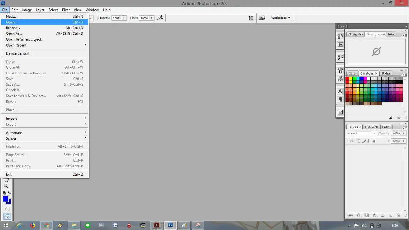Change screen mode button in toolbox
Screen dimensions: 409x230
[x=6, y=217]
